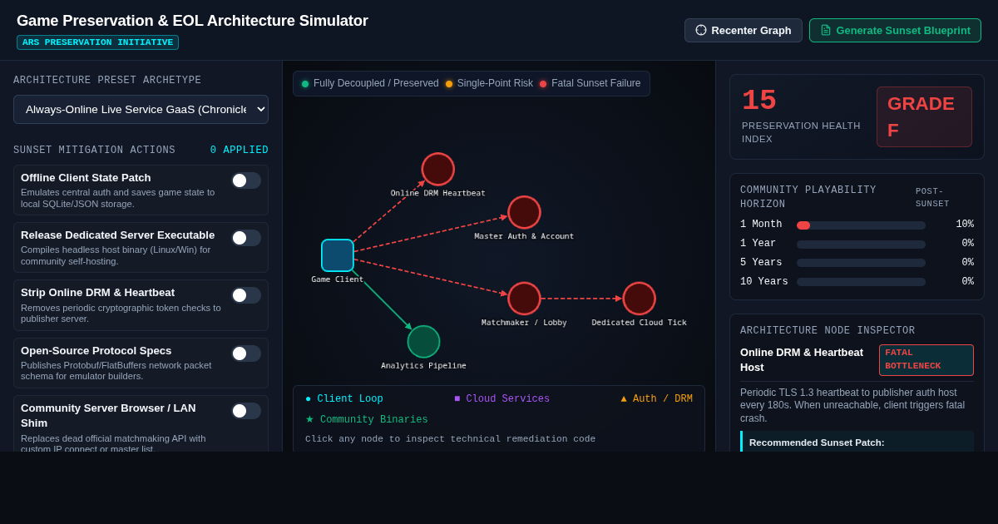Click the Auth / DRM legend entry
Image resolution: width=998 pixels, height=524 pixels.
(x=656, y=399)
